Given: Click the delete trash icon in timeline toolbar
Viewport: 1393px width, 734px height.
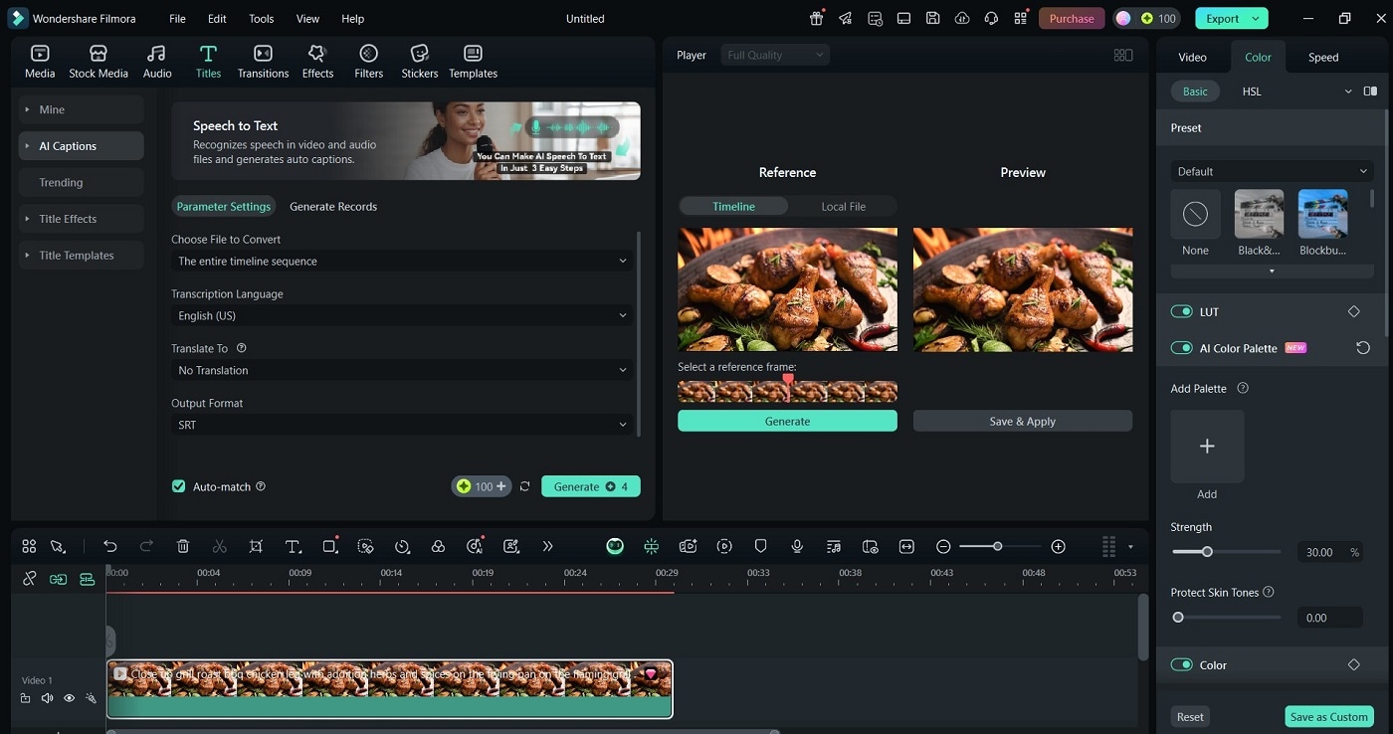Looking at the screenshot, I should point(183,546).
